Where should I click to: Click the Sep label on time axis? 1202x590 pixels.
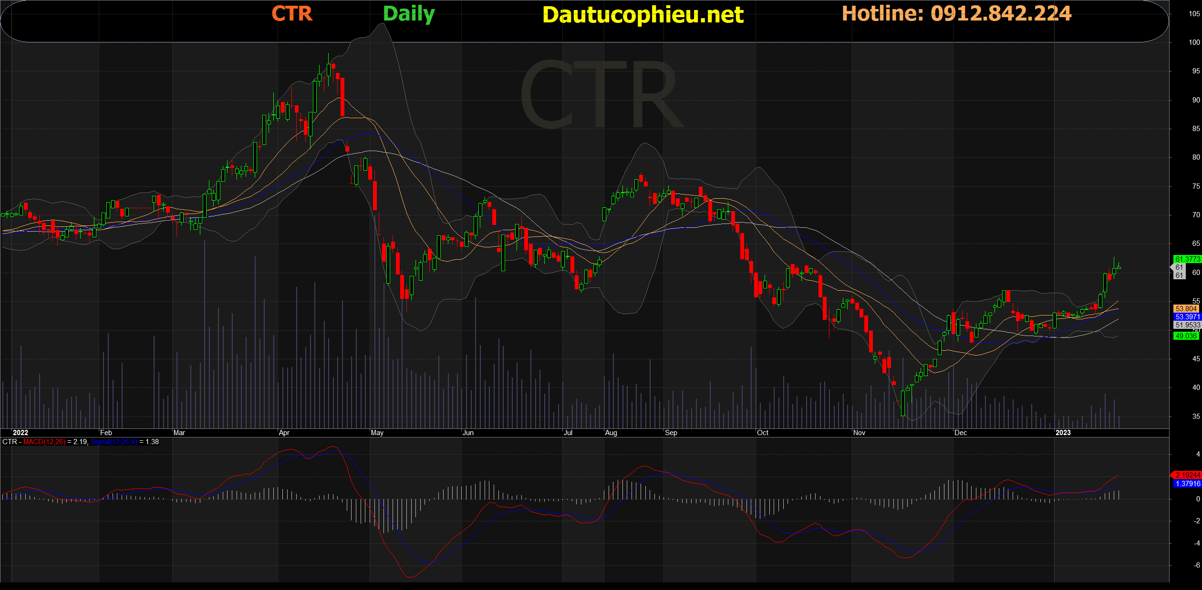tap(671, 433)
